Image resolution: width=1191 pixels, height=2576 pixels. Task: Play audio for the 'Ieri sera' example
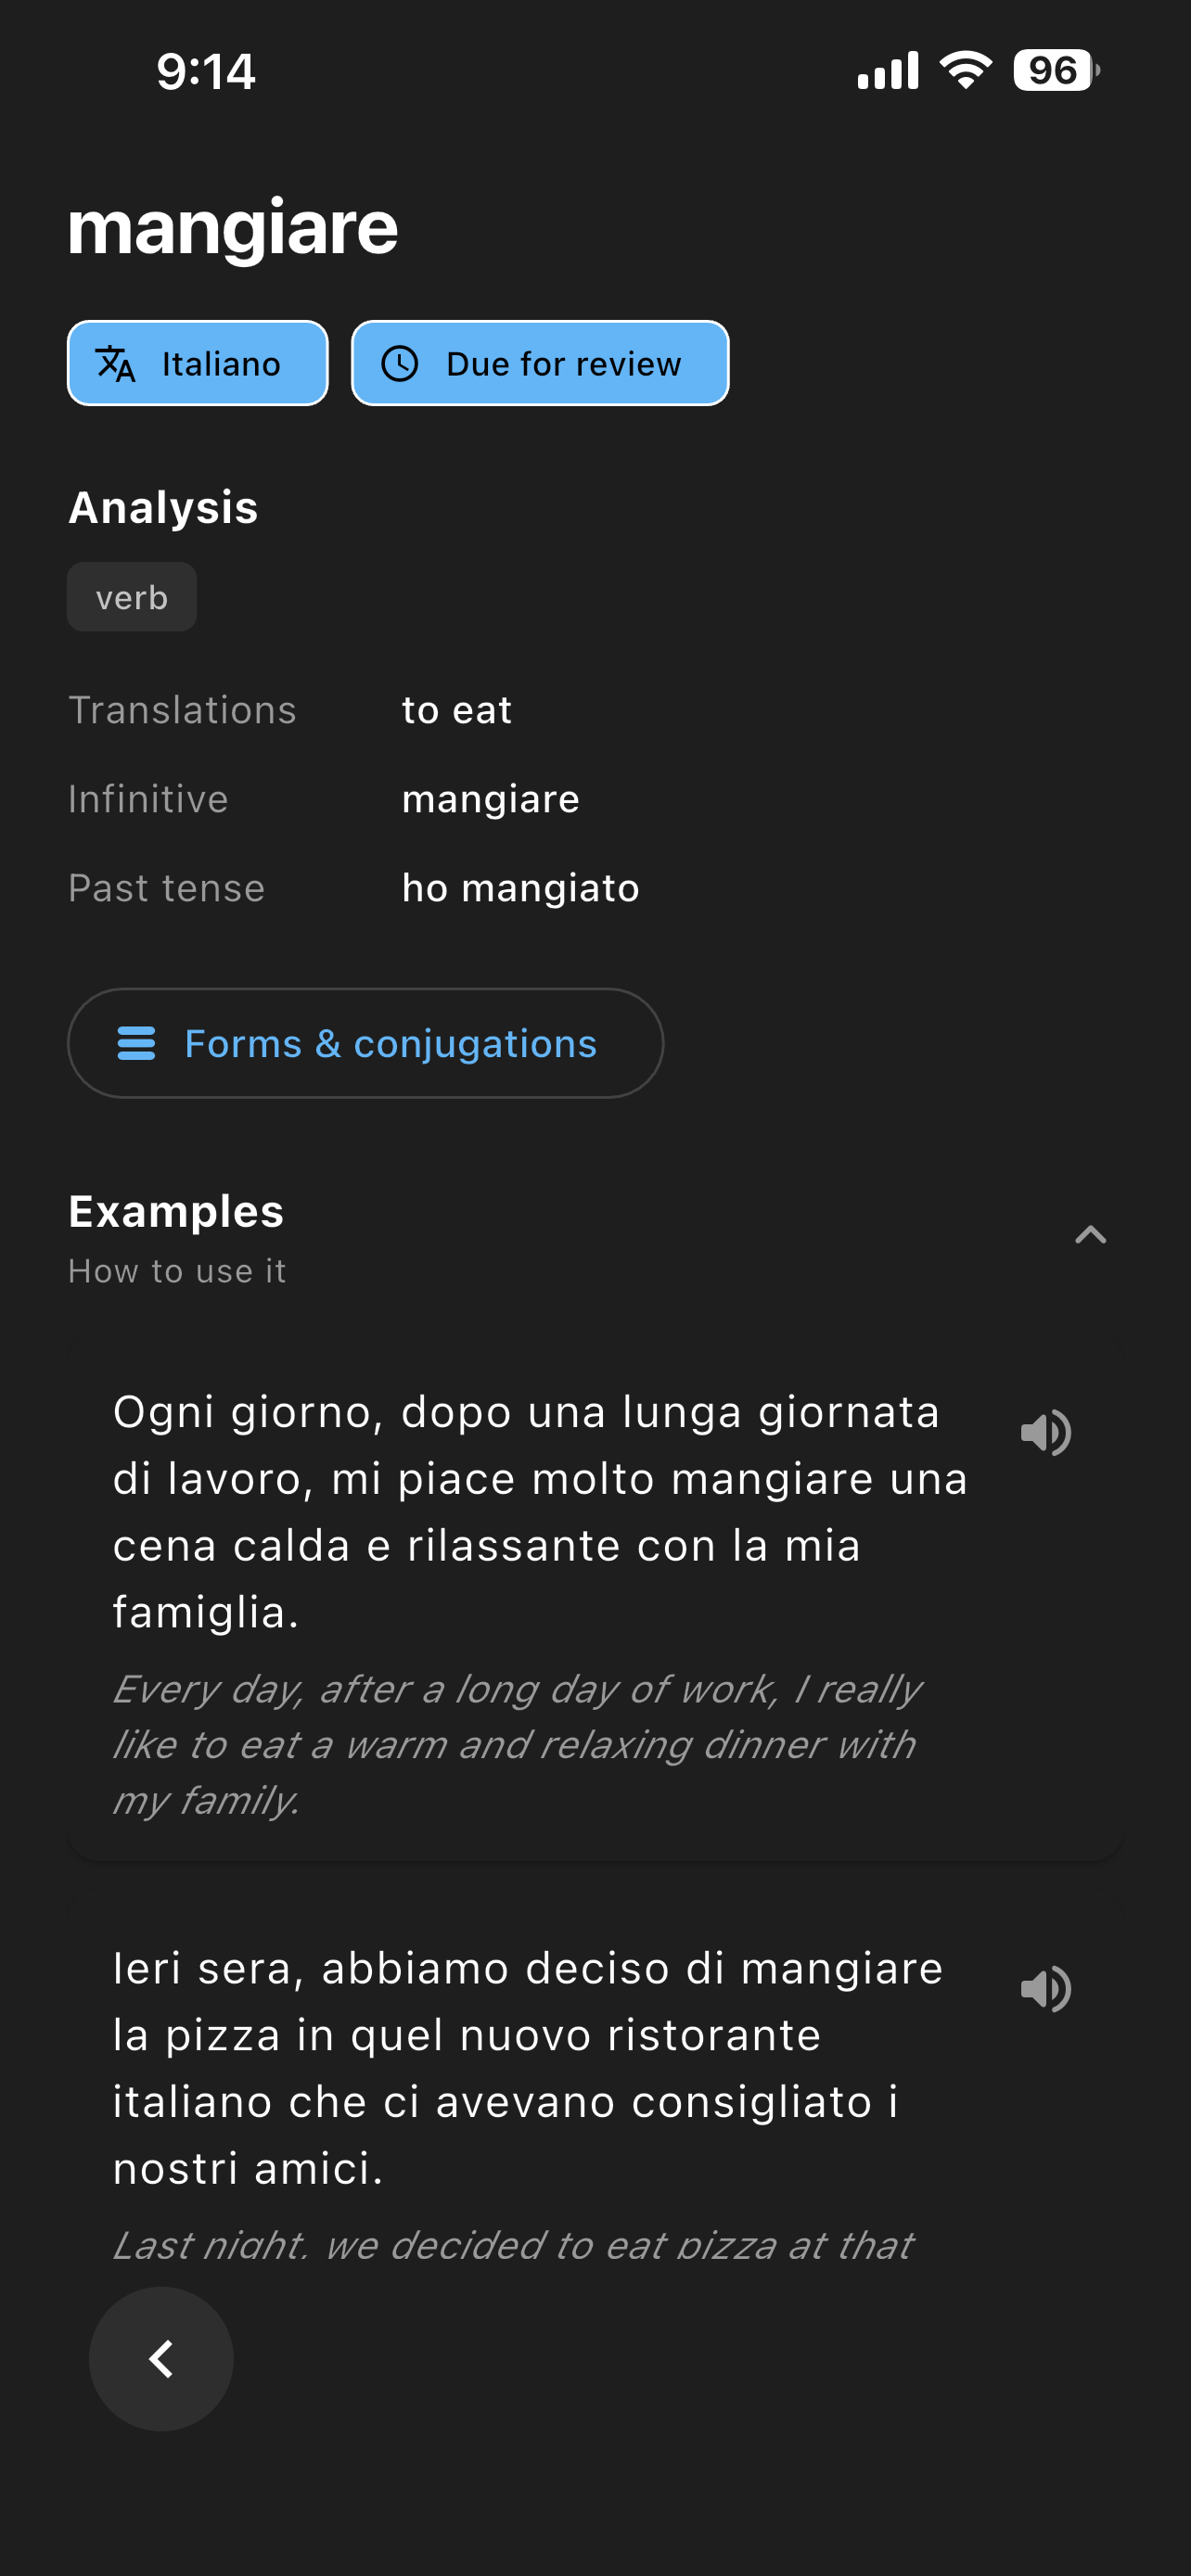point(1045,1988)
